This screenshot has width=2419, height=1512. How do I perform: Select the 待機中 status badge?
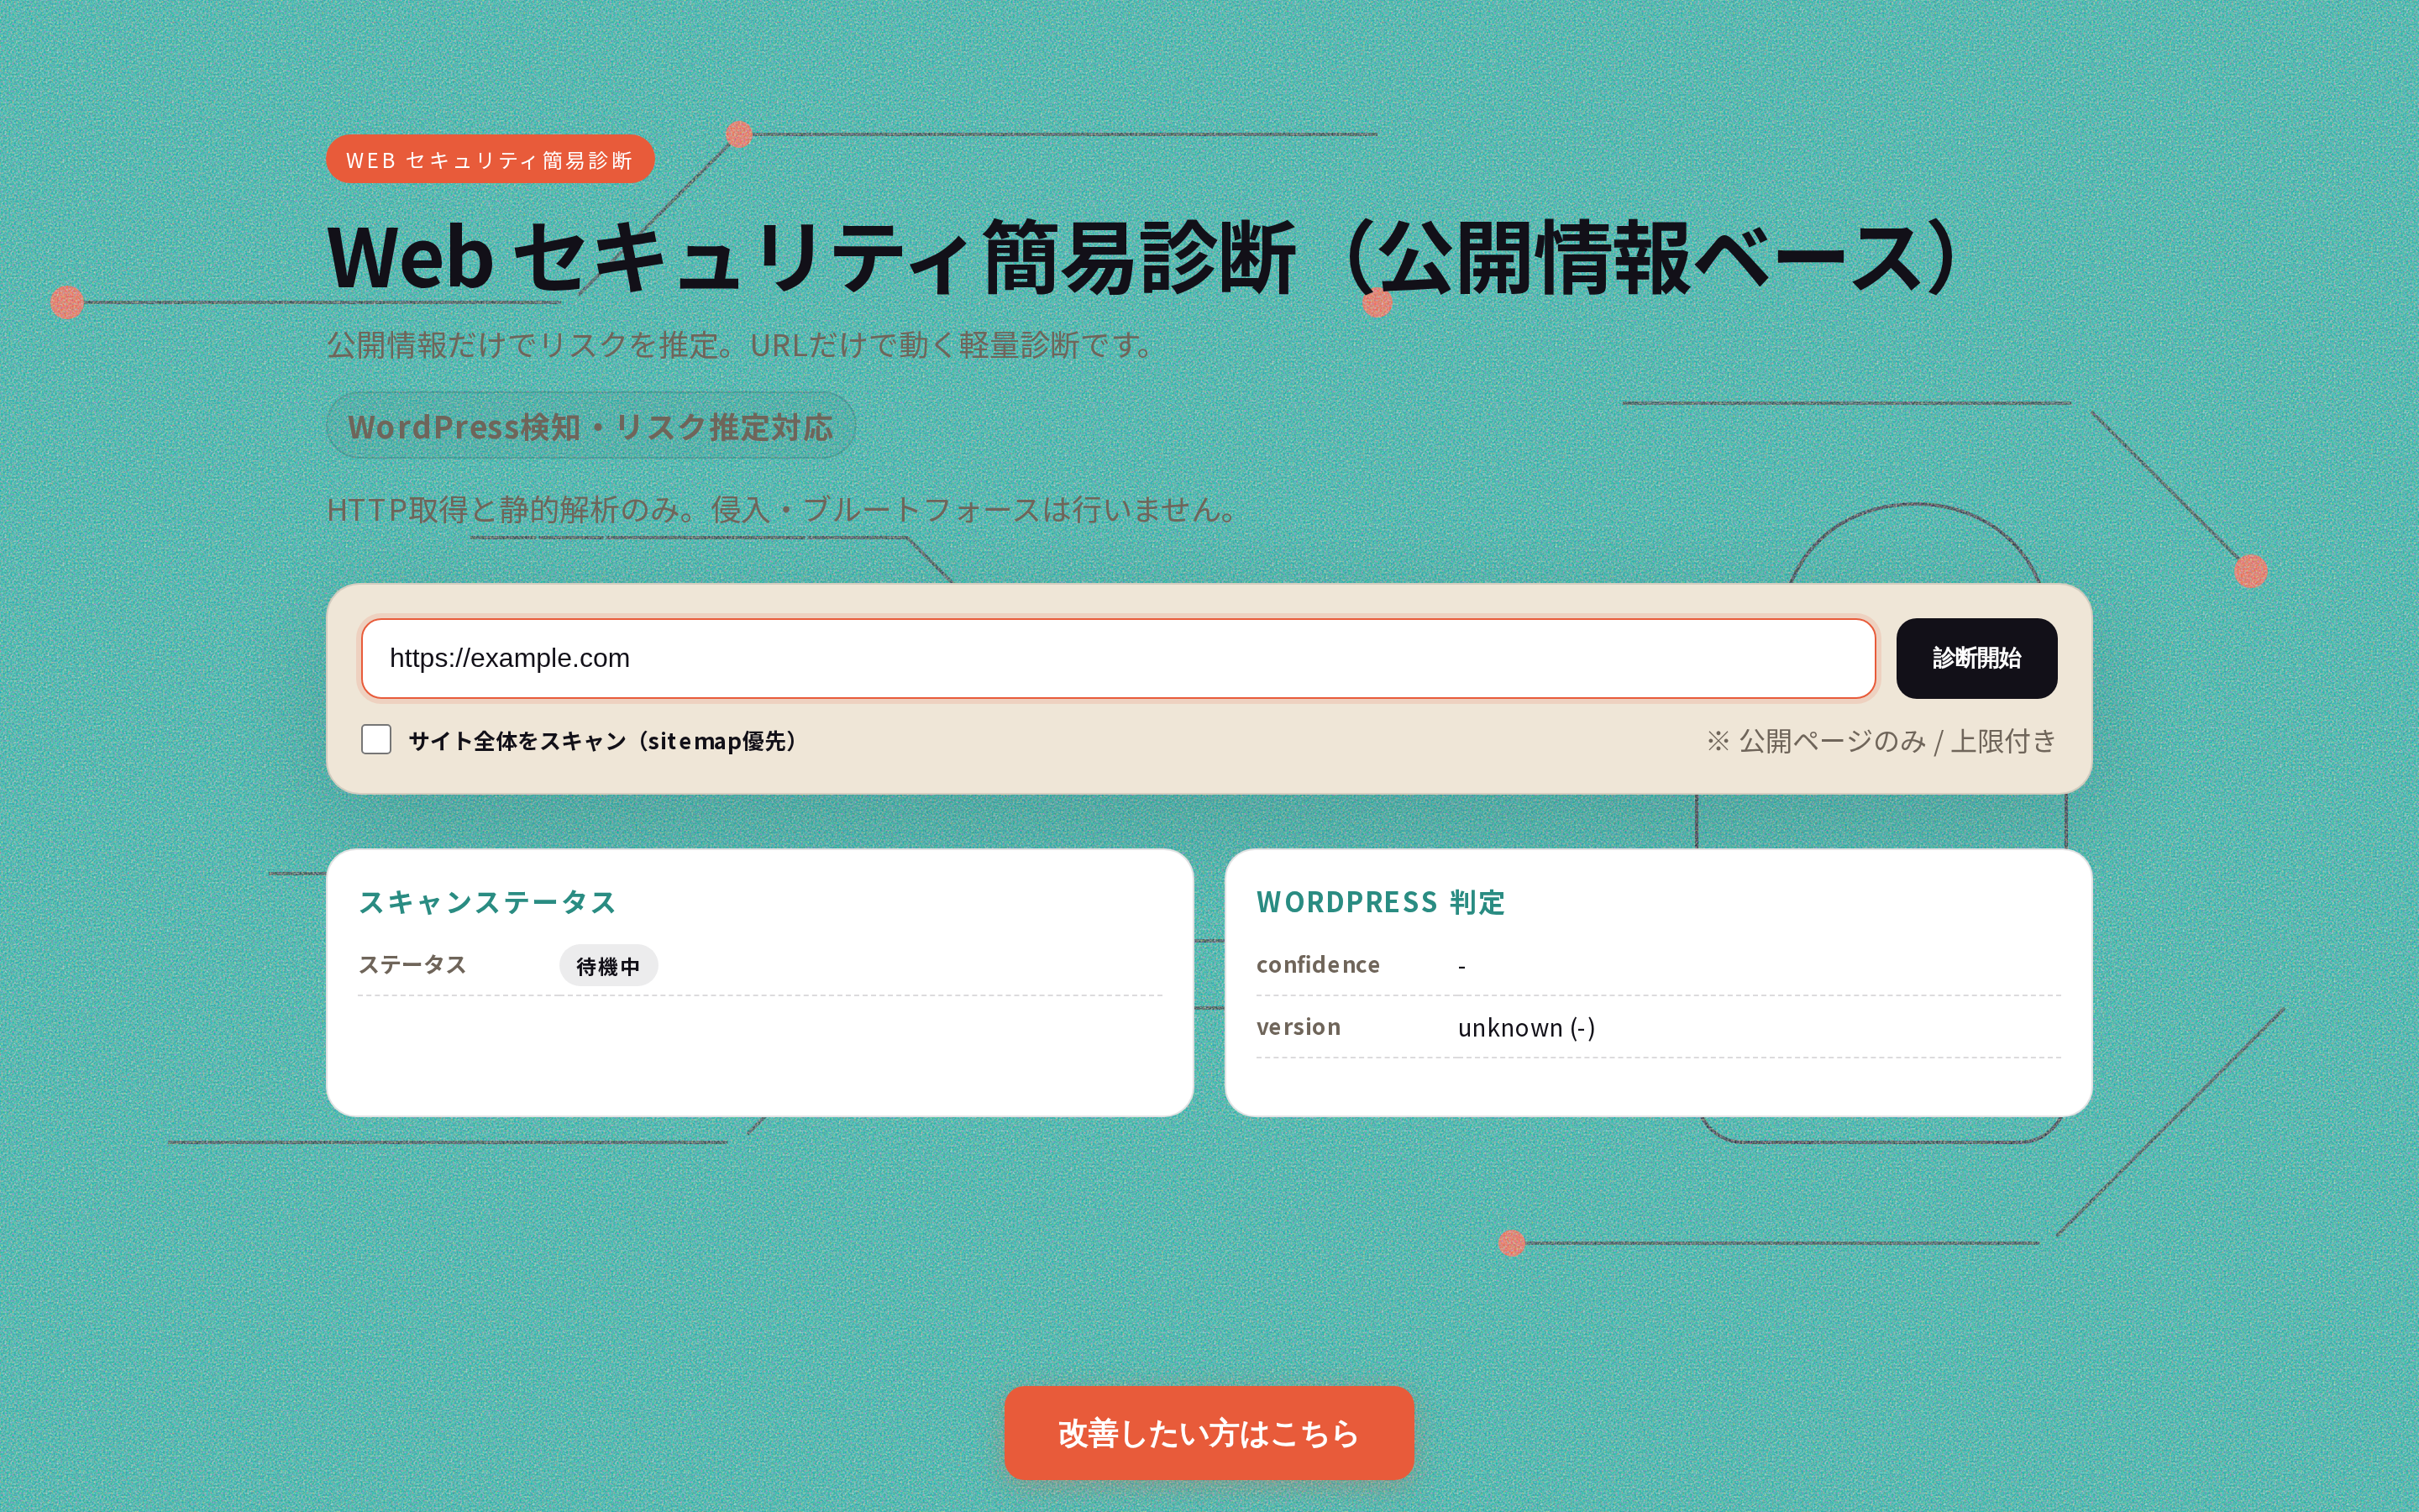(608, 966)
